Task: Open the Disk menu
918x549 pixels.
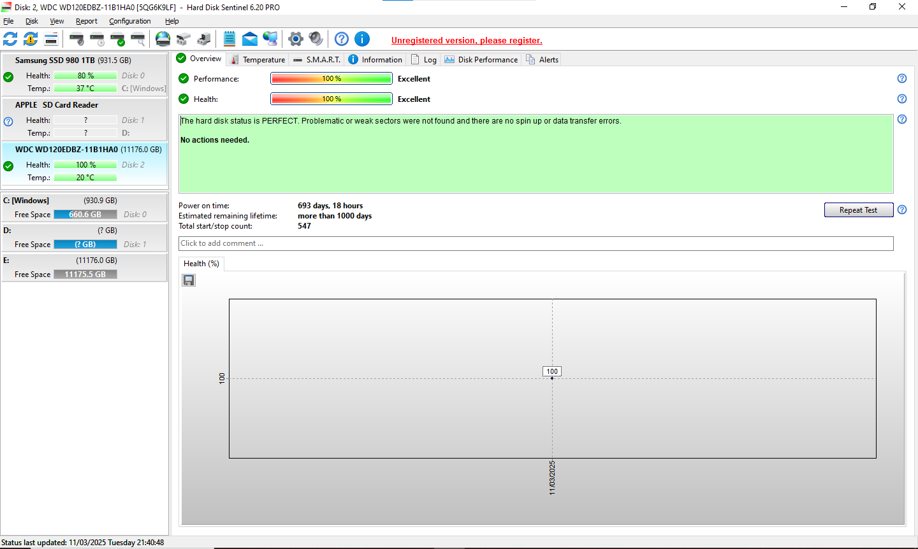Action: tap(32, 21)
